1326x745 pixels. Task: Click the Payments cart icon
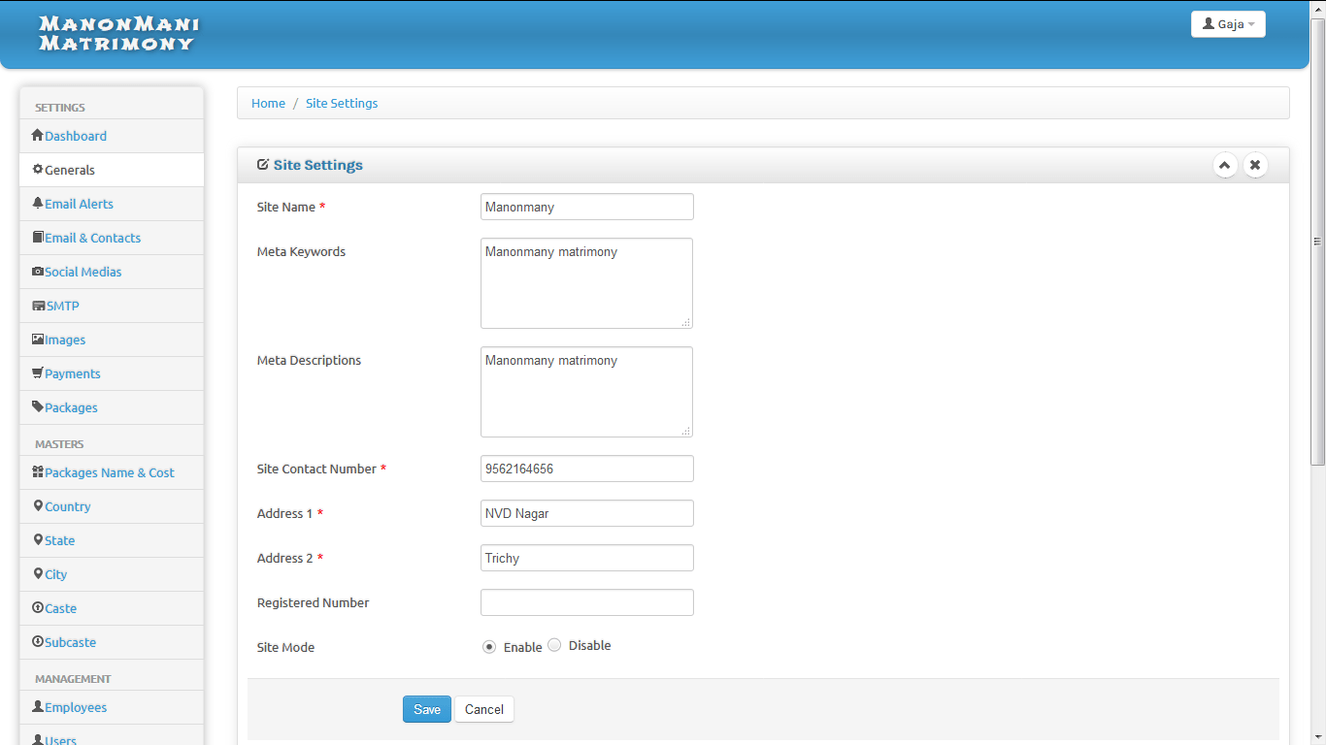(38, 373)
